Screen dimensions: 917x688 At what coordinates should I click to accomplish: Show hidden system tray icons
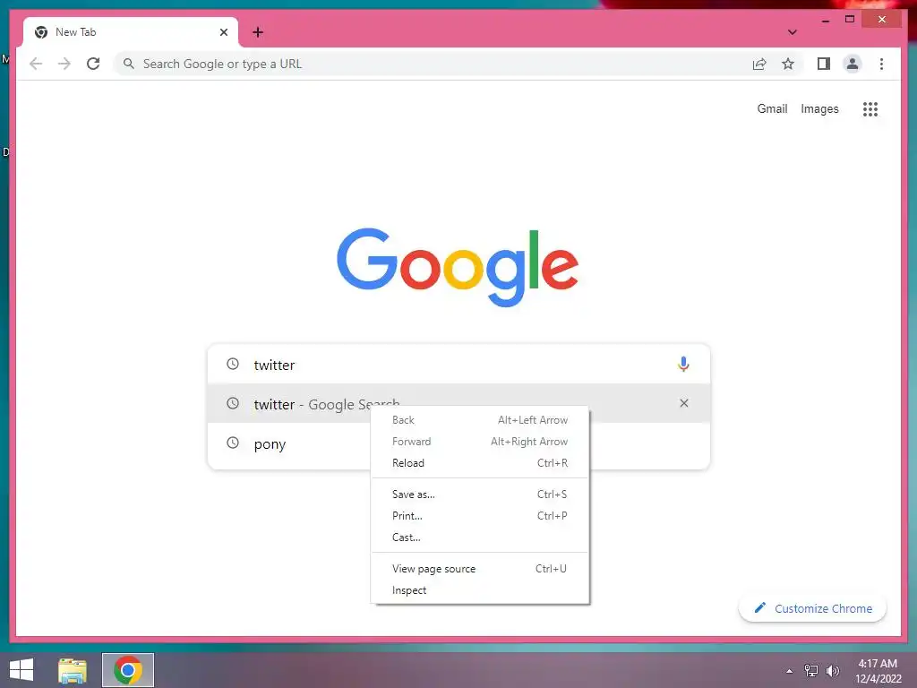[x=789, y=671]
